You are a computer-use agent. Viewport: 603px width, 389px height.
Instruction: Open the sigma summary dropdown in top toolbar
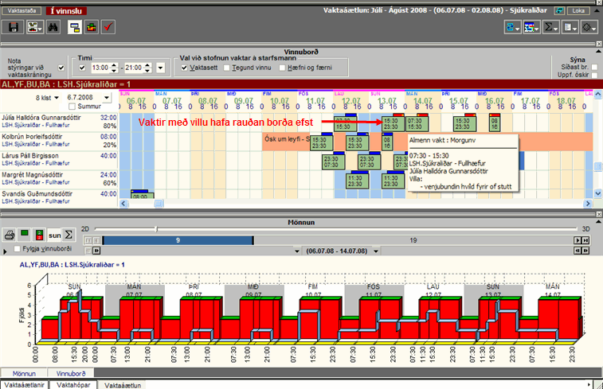point(550,27)
